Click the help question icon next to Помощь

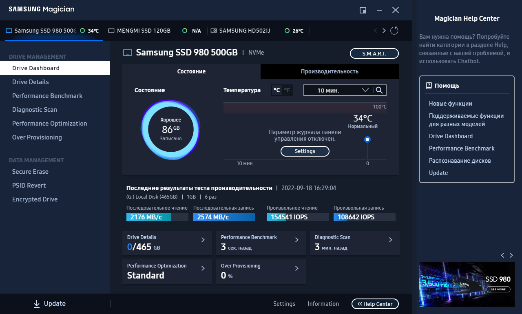[429, 86]
